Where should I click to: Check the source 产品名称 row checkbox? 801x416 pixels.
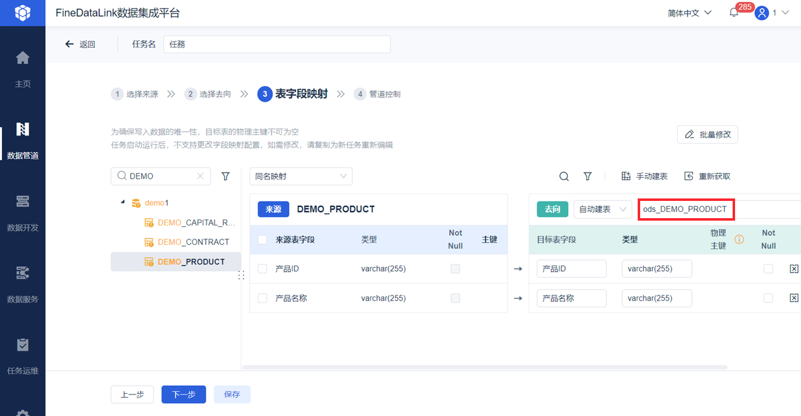(x=262, y=298)
